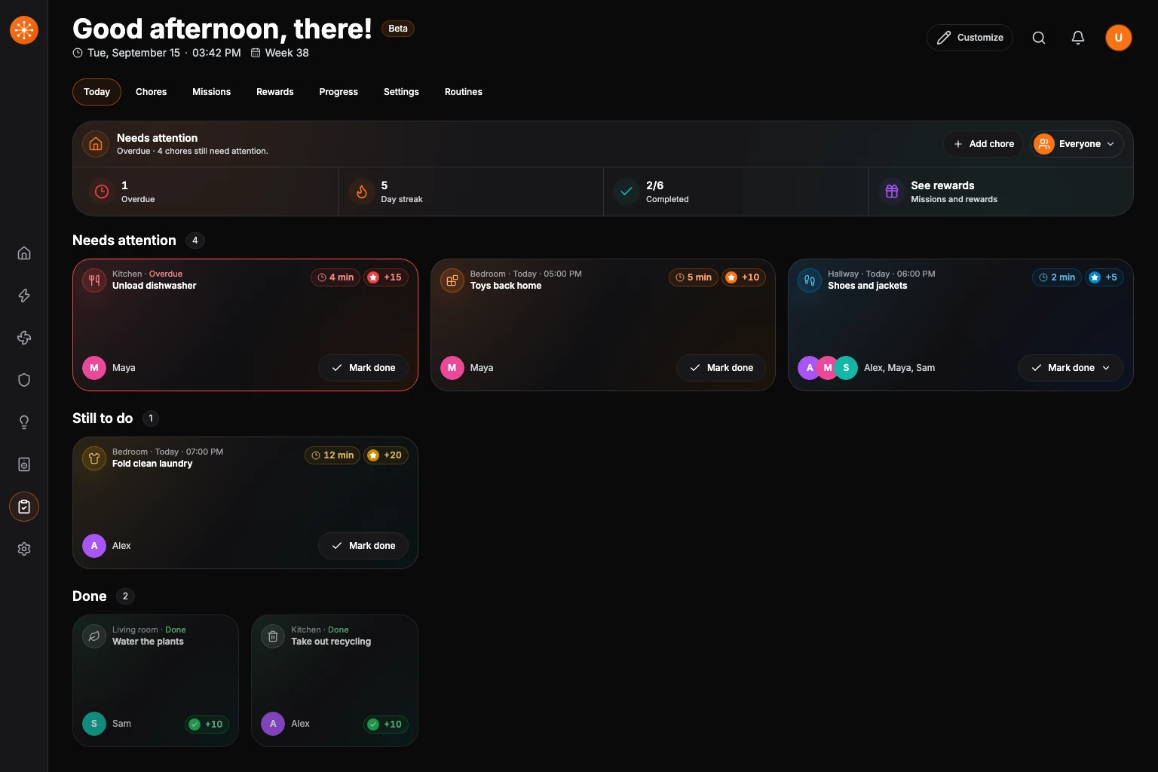This screenshot has width=1158, height=772.
Task: Mark Fold clean laundry as done
Action: click(363, 546)
